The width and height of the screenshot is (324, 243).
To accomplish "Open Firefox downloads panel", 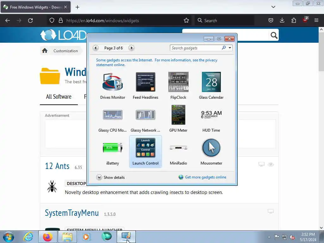I will tap(282, 21).
